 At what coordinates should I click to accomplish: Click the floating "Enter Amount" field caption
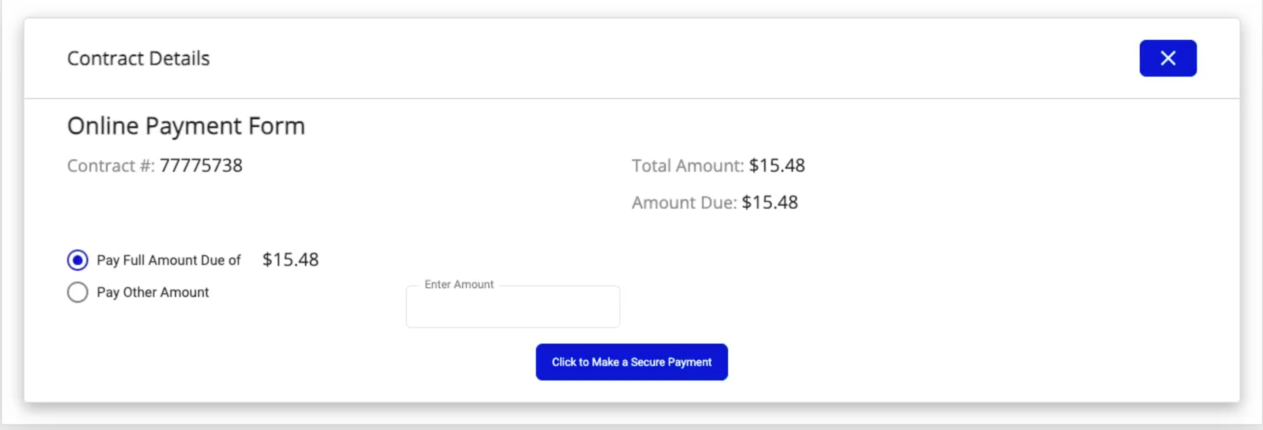tap(459, 284)
